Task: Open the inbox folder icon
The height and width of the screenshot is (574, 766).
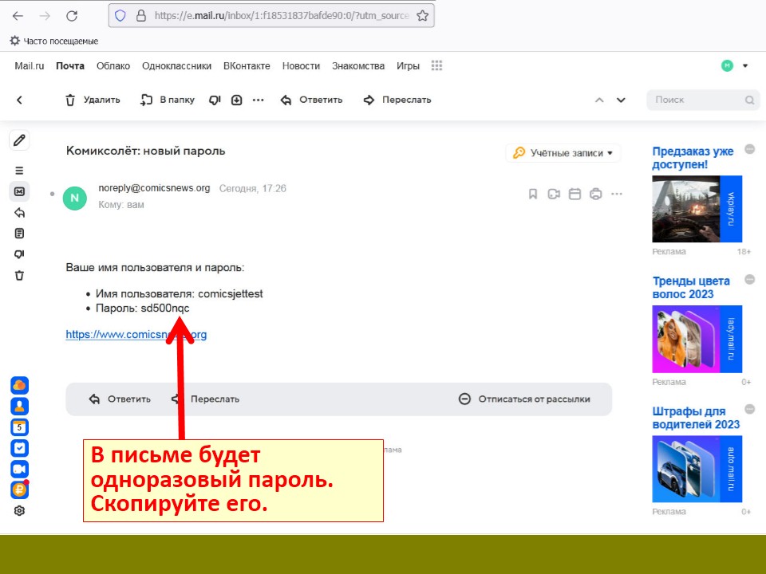Action: point(19,191)
